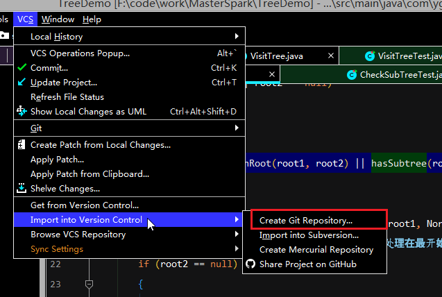Expand Local History submenu

point(129,36)
